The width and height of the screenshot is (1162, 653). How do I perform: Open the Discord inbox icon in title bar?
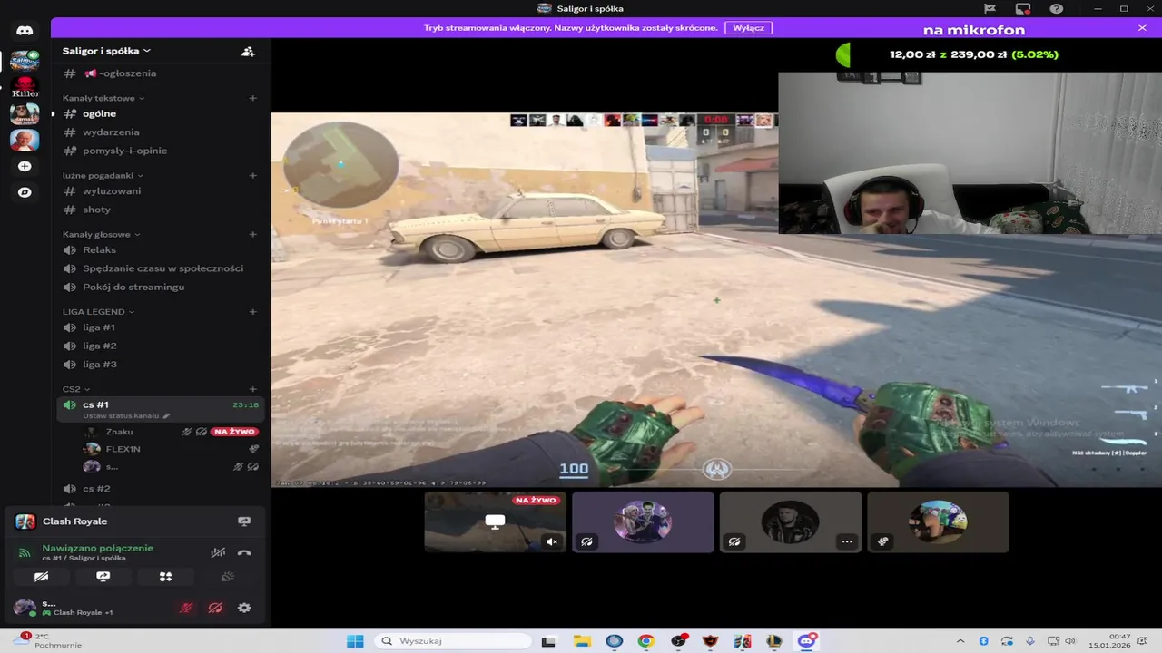pos(1023,9)
